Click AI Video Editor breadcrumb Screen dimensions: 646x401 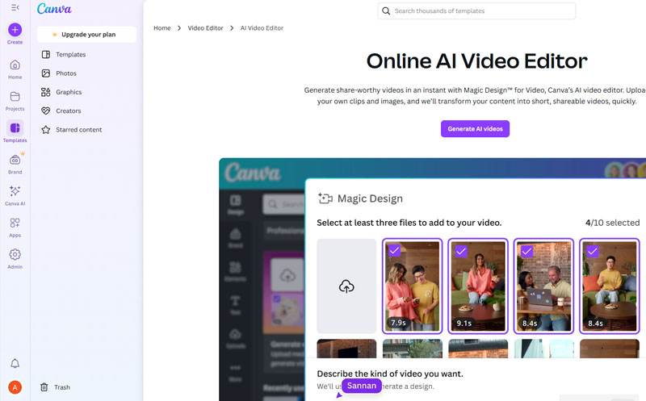(262, 28)
